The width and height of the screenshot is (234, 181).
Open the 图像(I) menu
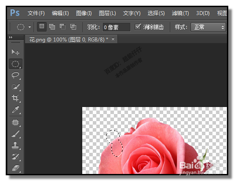[84, 13]
